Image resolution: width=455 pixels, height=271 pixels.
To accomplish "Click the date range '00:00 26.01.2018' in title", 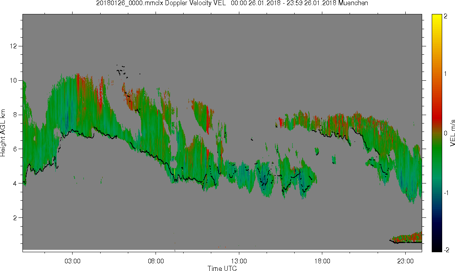I will coord(256,3).
